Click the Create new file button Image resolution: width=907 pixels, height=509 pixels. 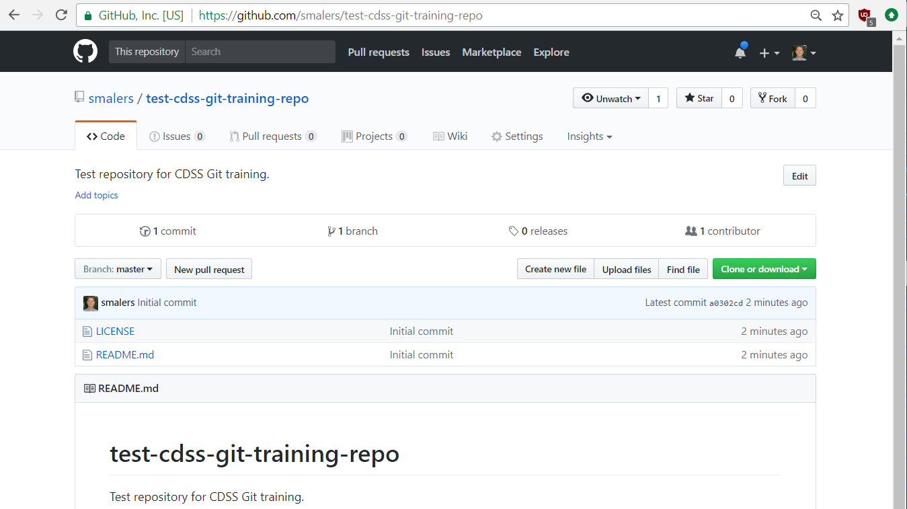tap(555, 269)
